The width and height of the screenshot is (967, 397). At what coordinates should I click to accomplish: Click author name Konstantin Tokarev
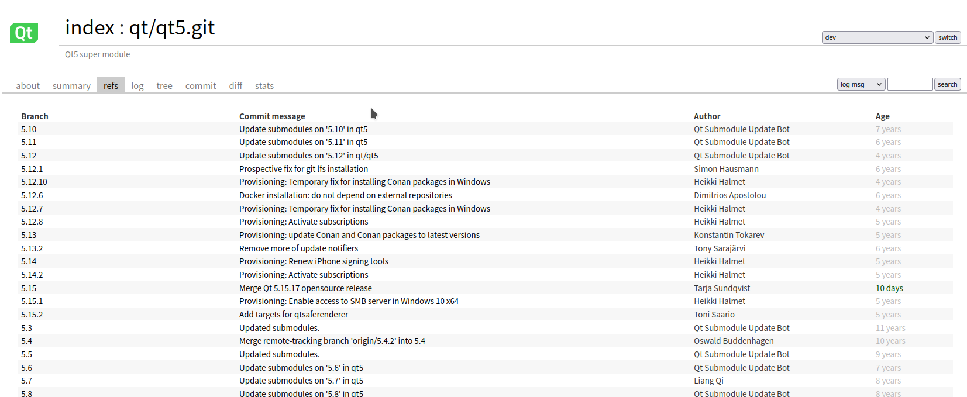(x=729, y=235)
